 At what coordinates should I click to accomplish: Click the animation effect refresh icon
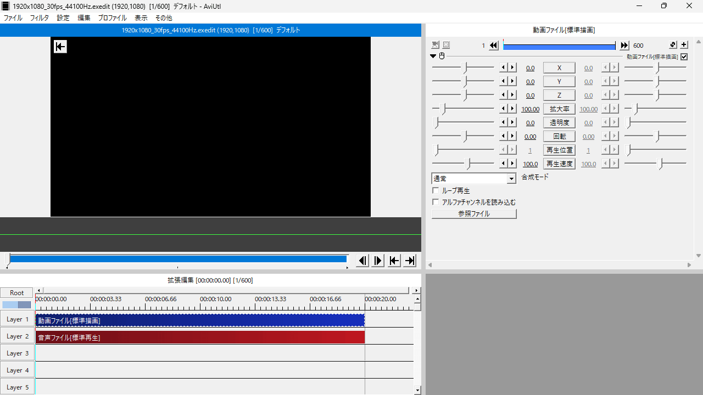point(673,45)
